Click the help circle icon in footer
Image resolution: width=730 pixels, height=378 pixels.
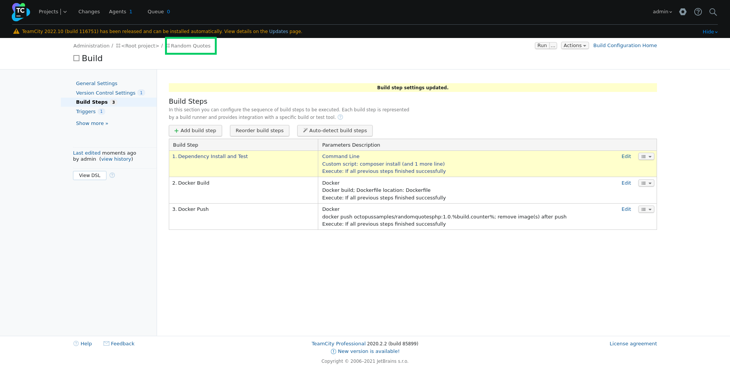[x=76, y=343]
